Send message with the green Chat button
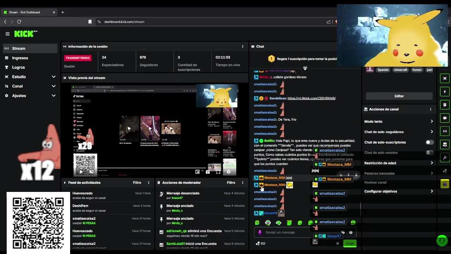This screenshot has width=451, height=254. (350, 243)
